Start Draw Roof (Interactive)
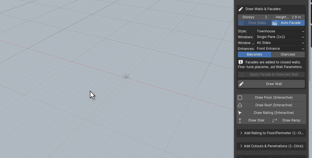Image resolution: width=312 pixels, height=158 pixels. pos(271,105)
